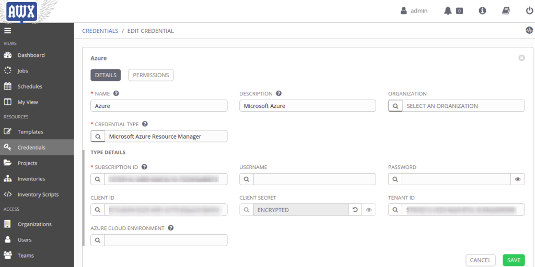Open Organizations in sidebar
535x267 pixels.
[x=37, y=224]
